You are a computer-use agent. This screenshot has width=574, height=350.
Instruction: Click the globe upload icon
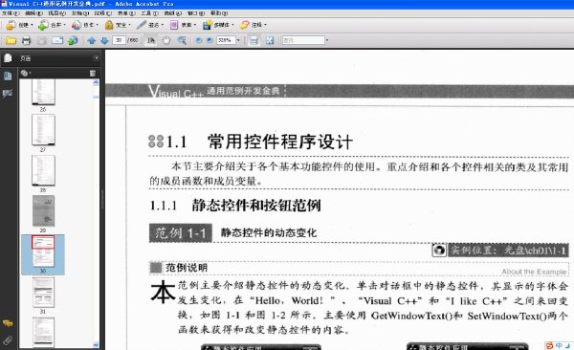pos(73,40)
